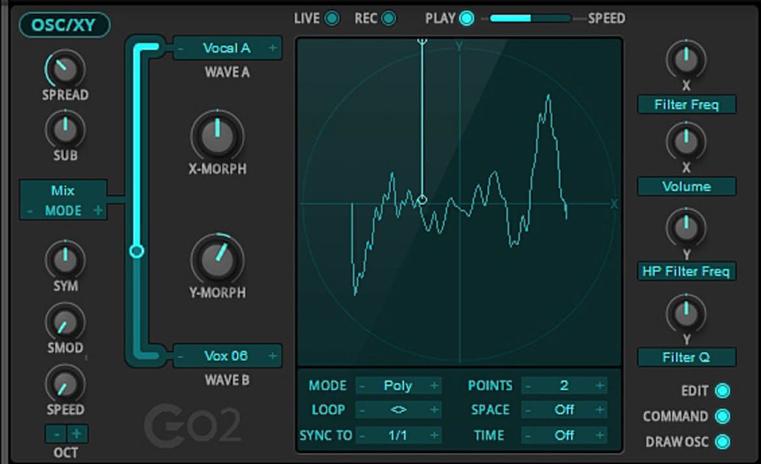Decrease SYNC TO with minus
Image resolution: width=761 pixels, height=464 pixels.
click(x=362, y=435)
